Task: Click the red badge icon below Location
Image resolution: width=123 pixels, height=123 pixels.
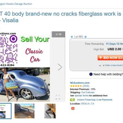Action: click(73, 109)
